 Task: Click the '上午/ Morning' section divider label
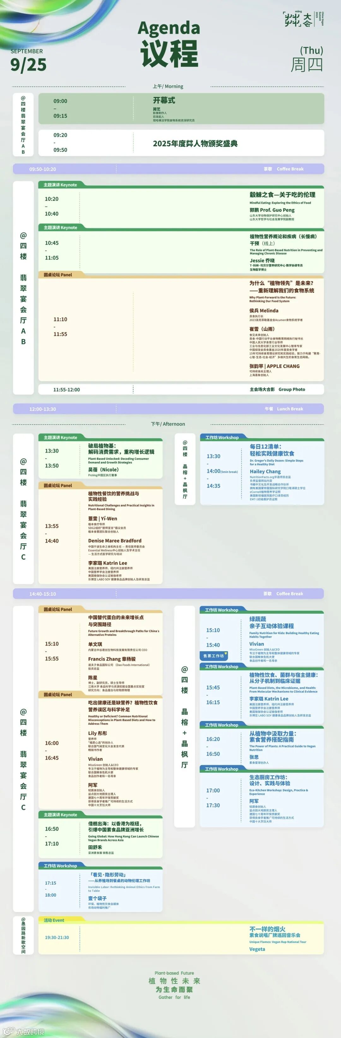pyautogui.click(x=168, y=86)
